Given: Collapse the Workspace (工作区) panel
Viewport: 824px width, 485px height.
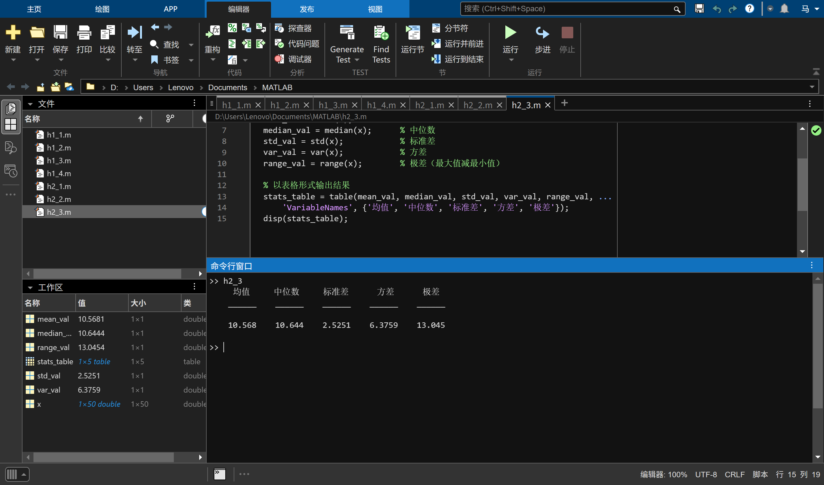Looking at the screenshot, I should (x=30, y=288).
